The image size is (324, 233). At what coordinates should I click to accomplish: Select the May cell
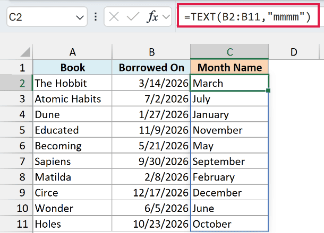click(x=229, y=146)
